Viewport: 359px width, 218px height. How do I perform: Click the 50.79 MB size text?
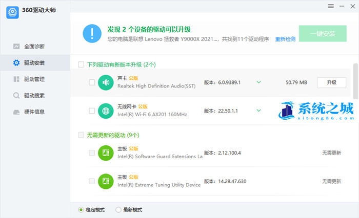[x=296, y=82]
